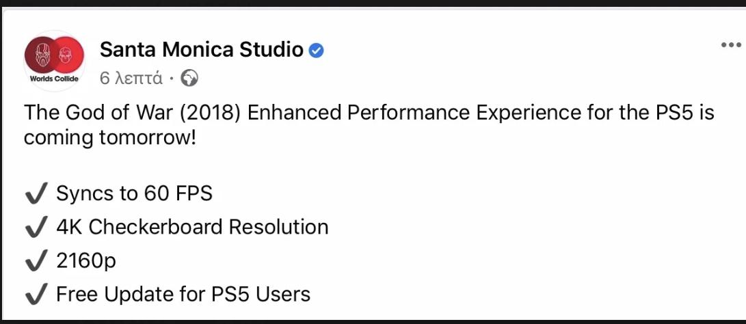746x324 pixels.
Task: Click the bright red face logo circle
Action: pyautogui.click(x=67, y=54)
